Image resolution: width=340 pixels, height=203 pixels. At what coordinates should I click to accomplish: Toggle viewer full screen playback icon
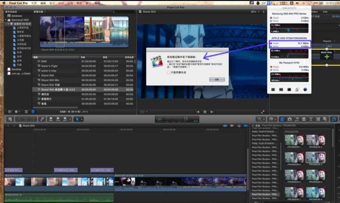262,112
